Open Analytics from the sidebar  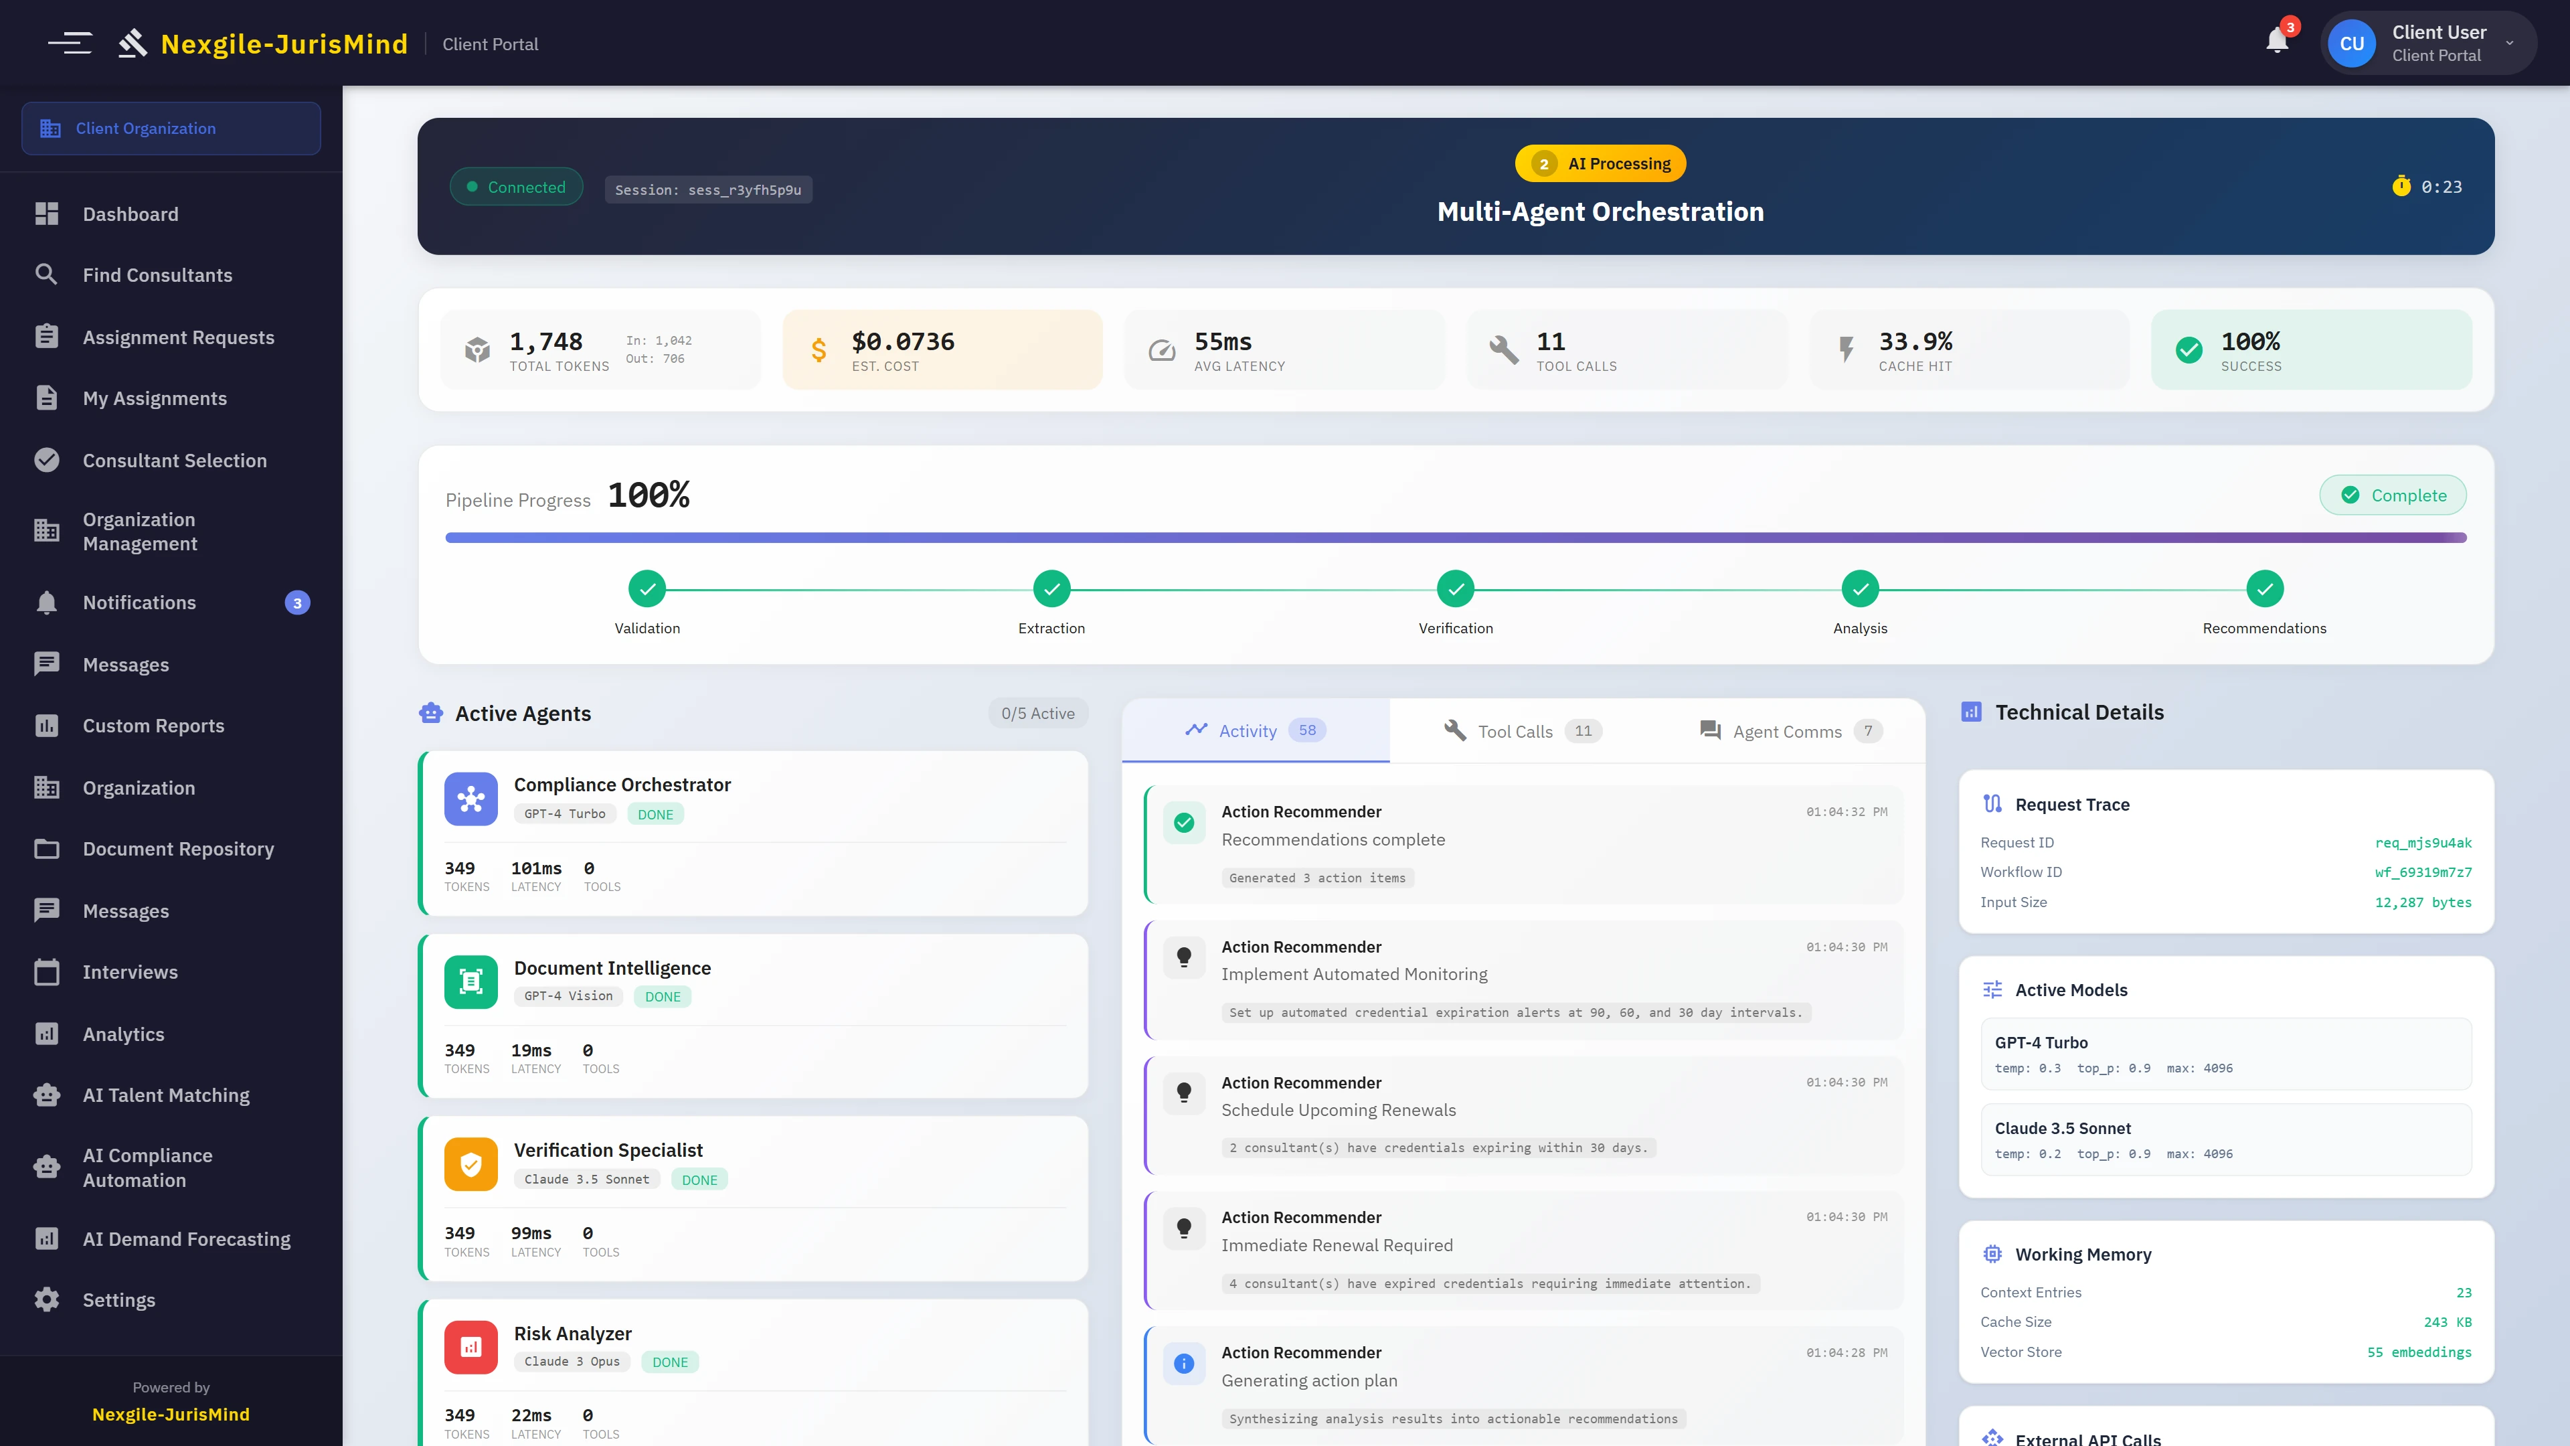point(122,1034)
